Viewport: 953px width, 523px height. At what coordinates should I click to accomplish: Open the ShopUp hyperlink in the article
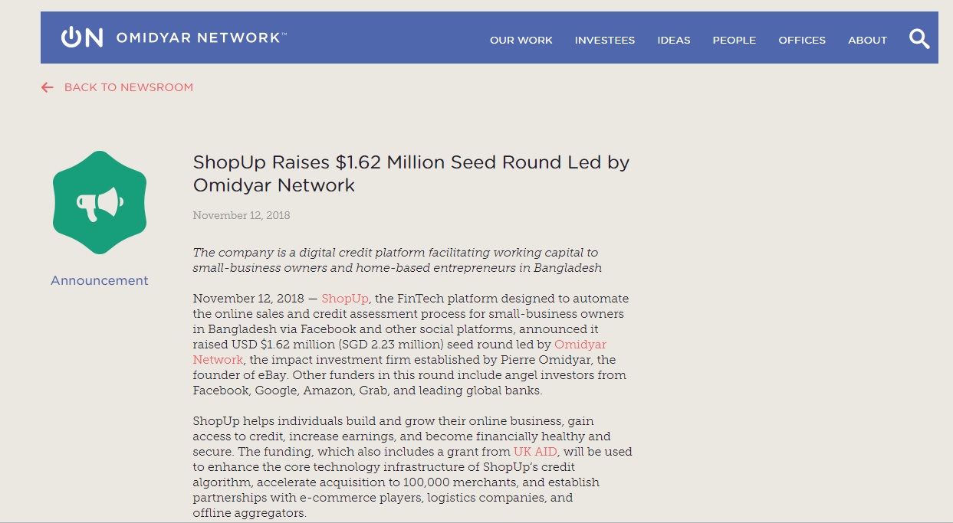(345, 299)
